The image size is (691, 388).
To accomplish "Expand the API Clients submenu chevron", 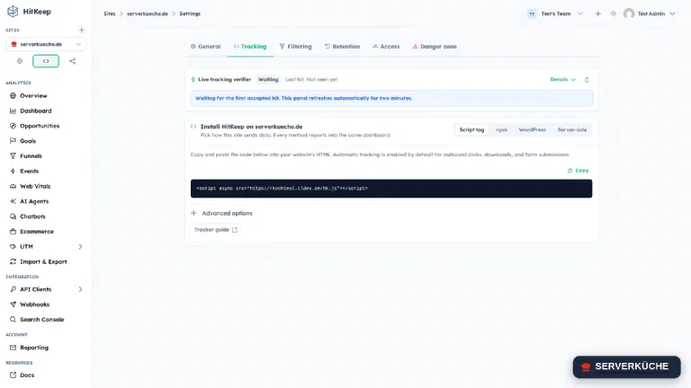I will (x=80, y=289).
